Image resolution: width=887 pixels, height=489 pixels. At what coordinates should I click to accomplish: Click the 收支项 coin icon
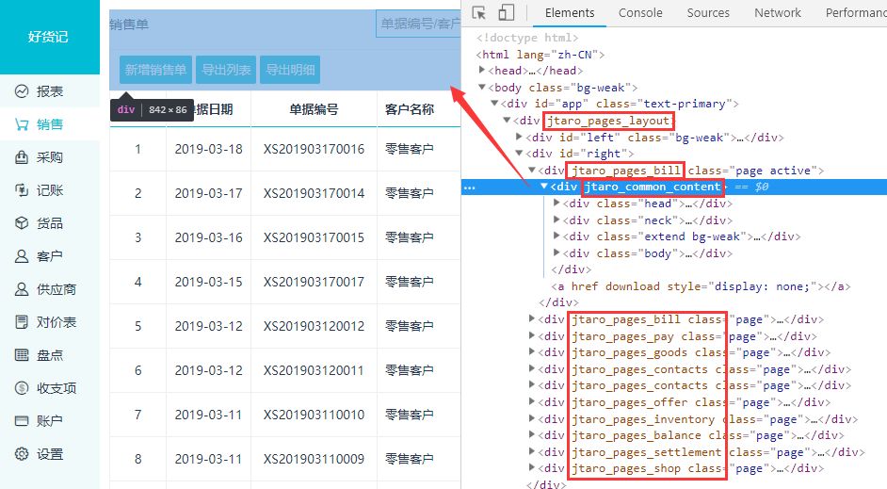(22, 387)
